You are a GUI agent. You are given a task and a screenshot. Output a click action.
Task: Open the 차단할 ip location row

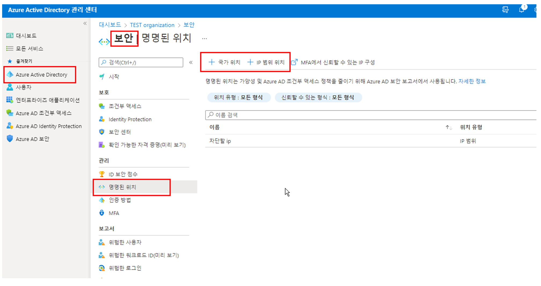tap(371, 141)
